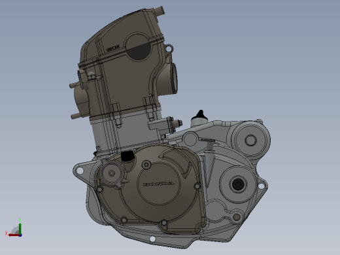Select the HONDA-embossed clutch cover
Image resolution: width=340 pixels, height=255 pixels.
[x=159, y=184]
